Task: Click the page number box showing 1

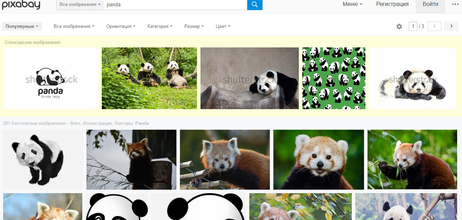Action: click(x=413, y=26)
